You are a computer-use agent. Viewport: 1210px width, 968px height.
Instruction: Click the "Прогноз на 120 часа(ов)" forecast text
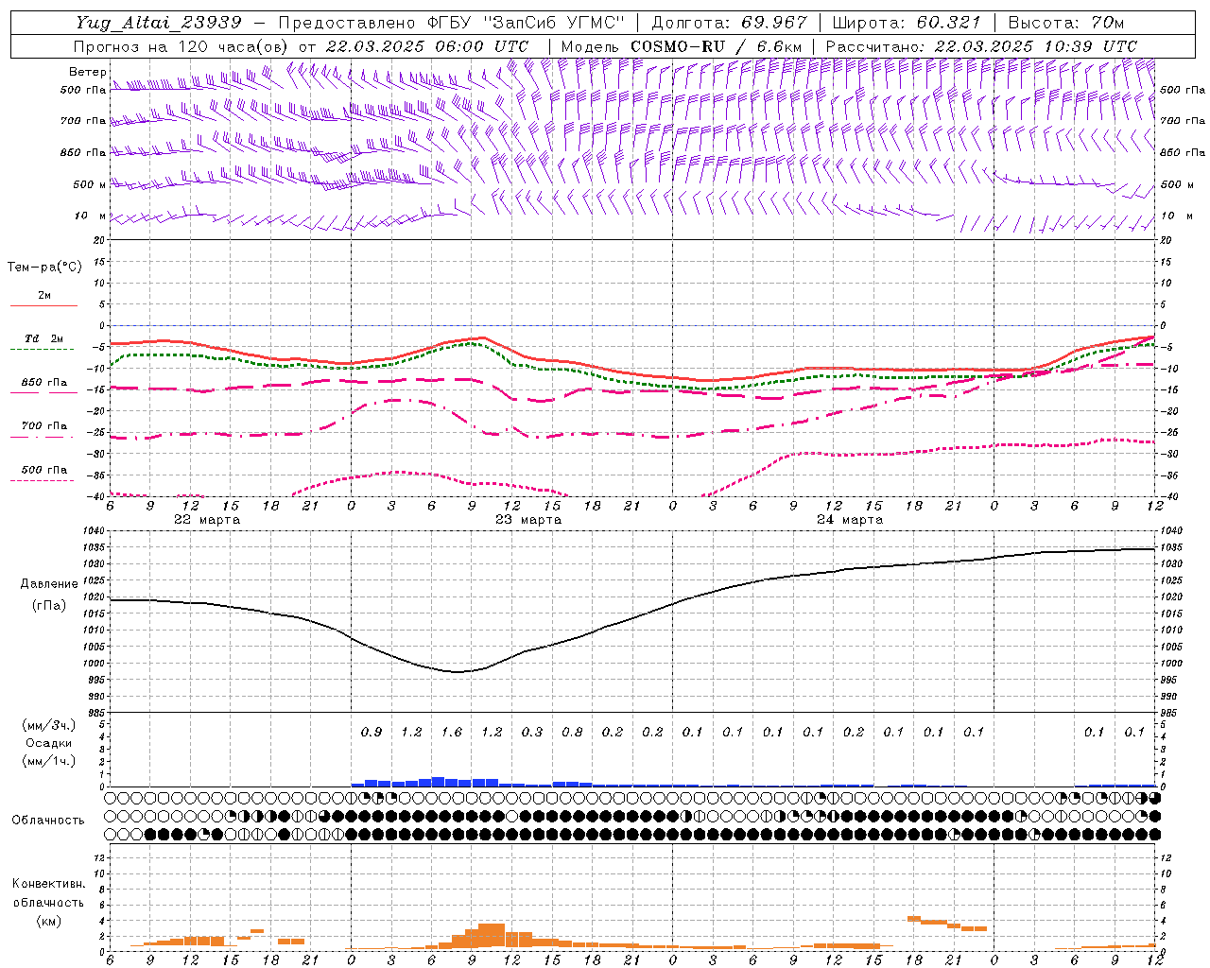(182, 46)
